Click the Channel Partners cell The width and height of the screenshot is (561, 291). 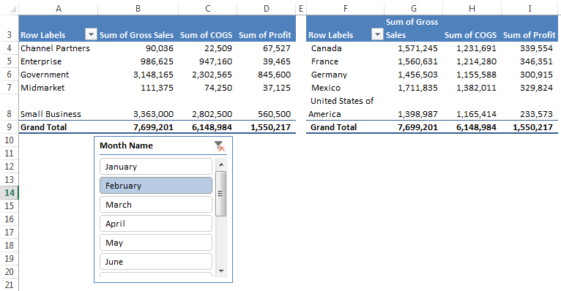pyautogui.click(x=55, y=48)
